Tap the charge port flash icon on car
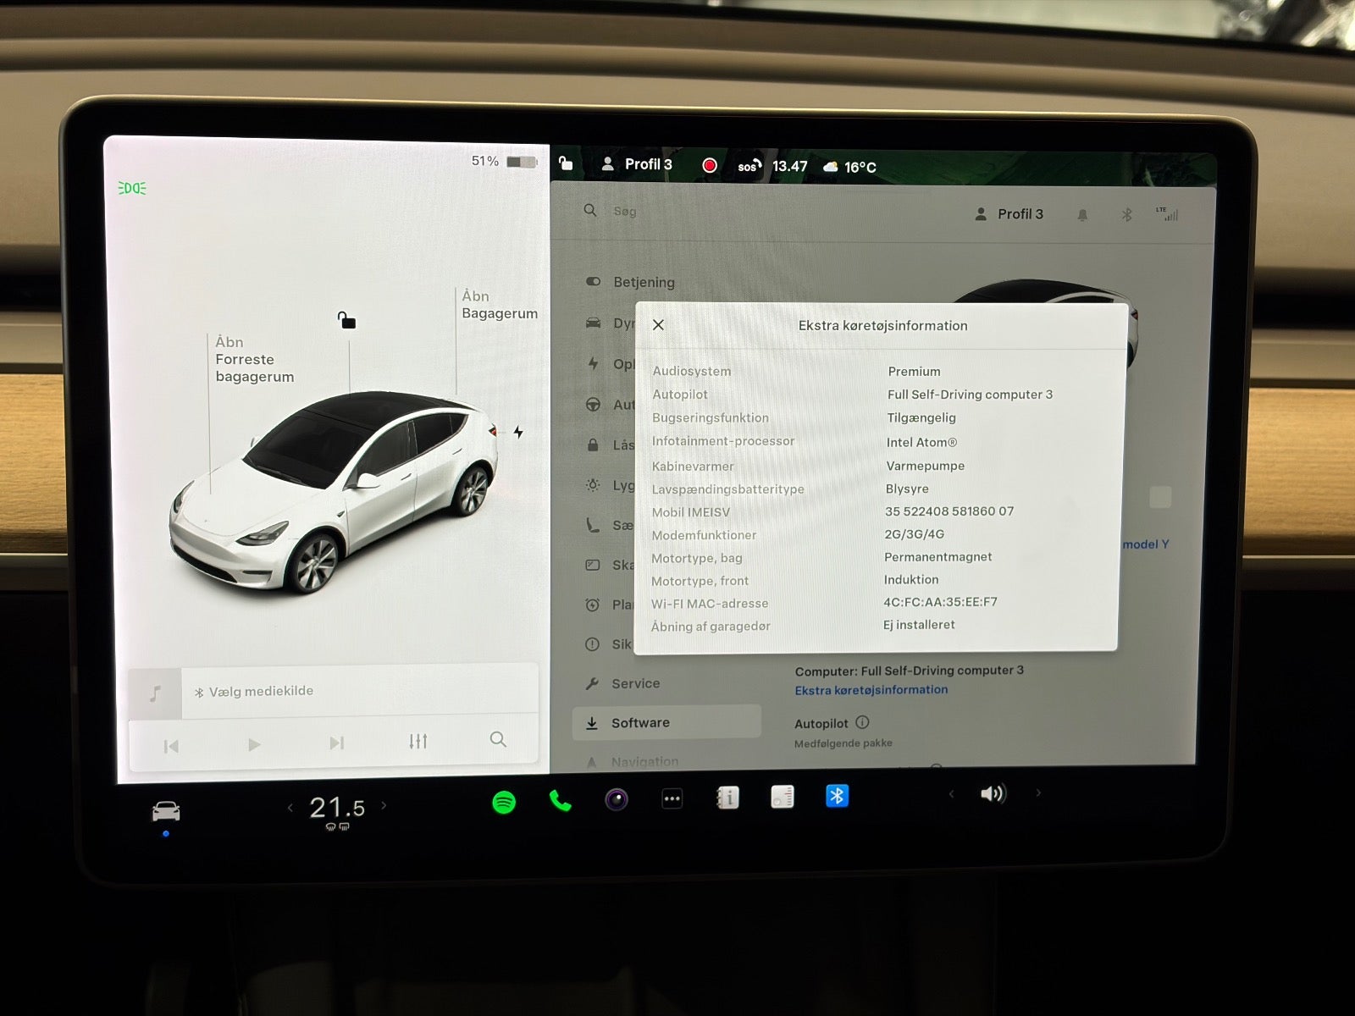 pyautogui.click(x=518, y=432)
